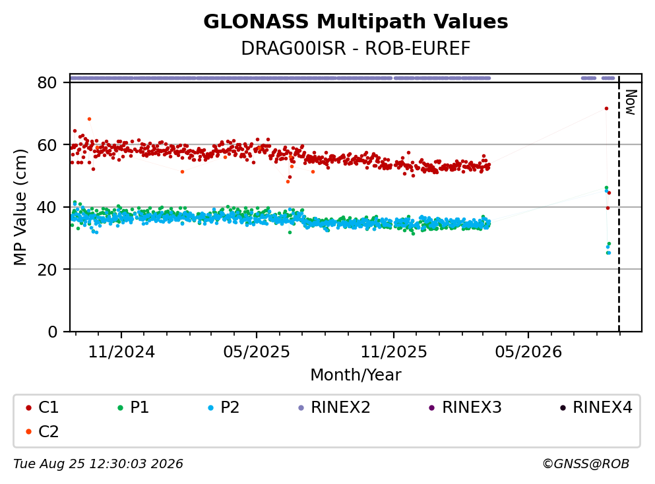
Task: Click the 'Now' dashed line label
Action: point(631,102)
